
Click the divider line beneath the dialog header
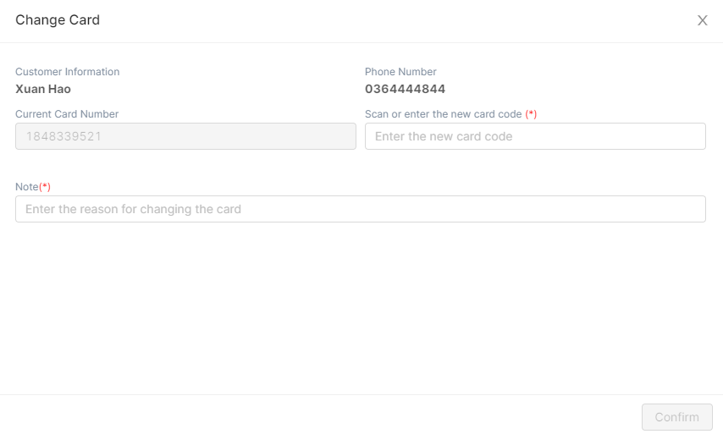360,42
